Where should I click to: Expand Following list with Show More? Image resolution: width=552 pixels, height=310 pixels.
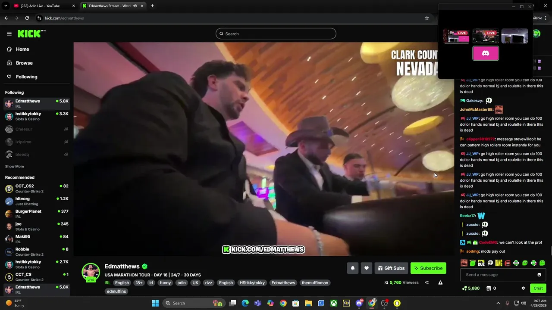click(x=15, y=166)
